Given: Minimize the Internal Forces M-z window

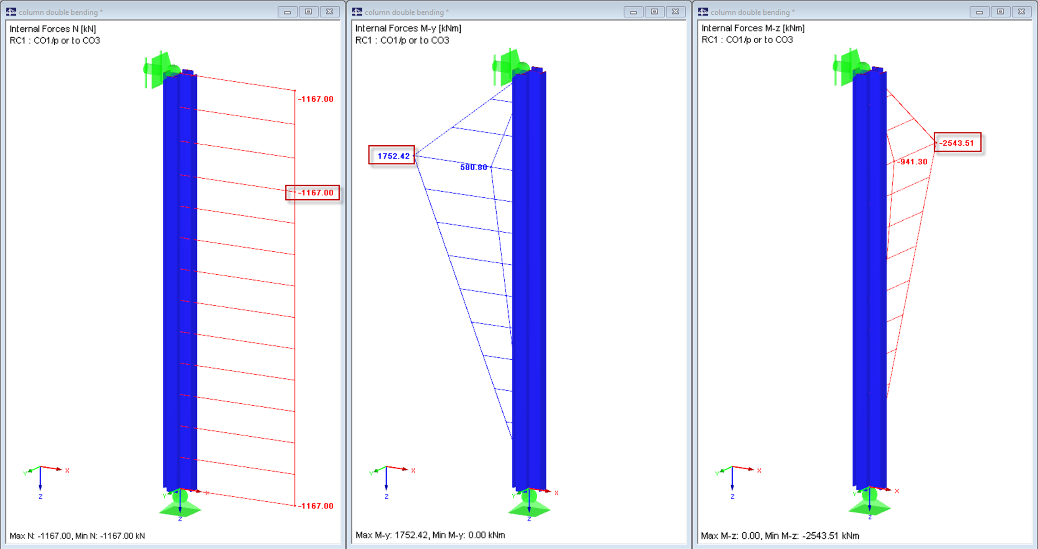Looking at the screenshot, I should click(x=979, y=12).
